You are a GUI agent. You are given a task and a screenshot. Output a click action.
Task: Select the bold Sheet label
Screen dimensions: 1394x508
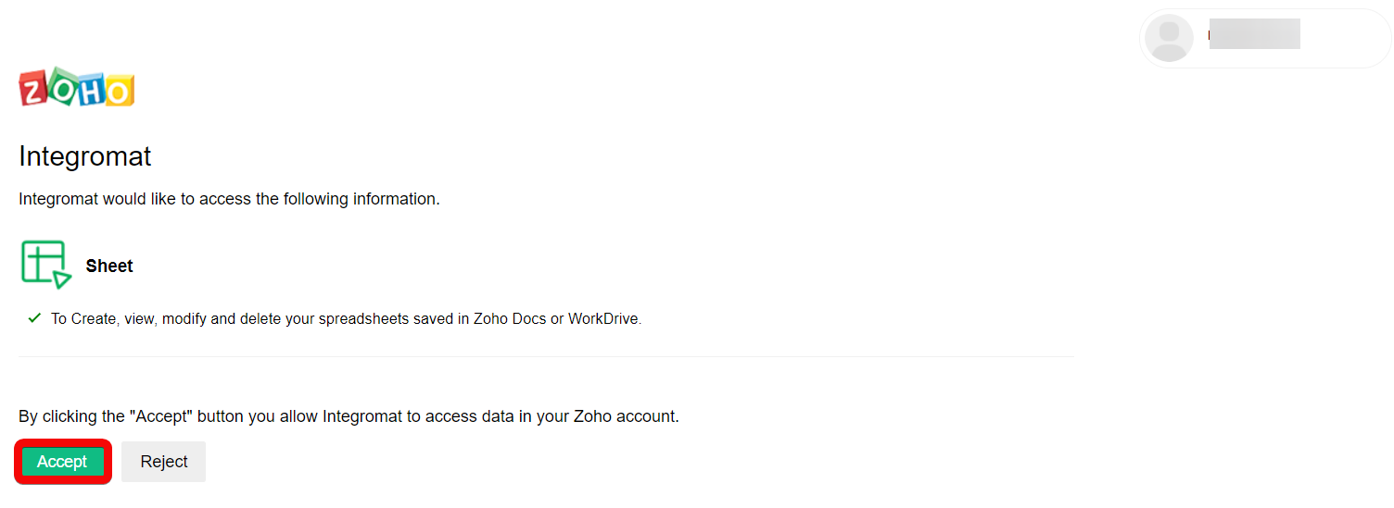[x=109, y=266]
